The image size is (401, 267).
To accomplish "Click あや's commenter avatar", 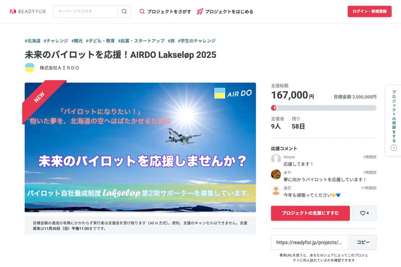I will point(276,174).
